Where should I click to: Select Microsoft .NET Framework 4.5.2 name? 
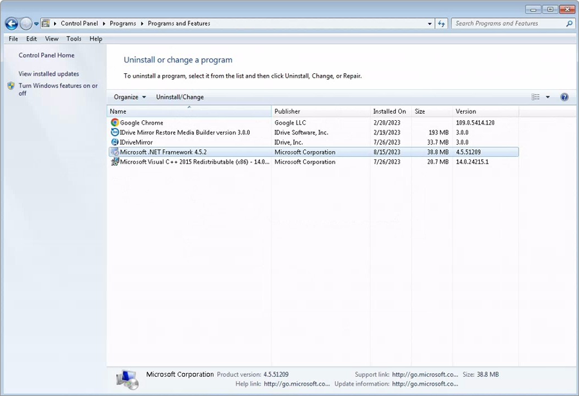tap(163, 152)
